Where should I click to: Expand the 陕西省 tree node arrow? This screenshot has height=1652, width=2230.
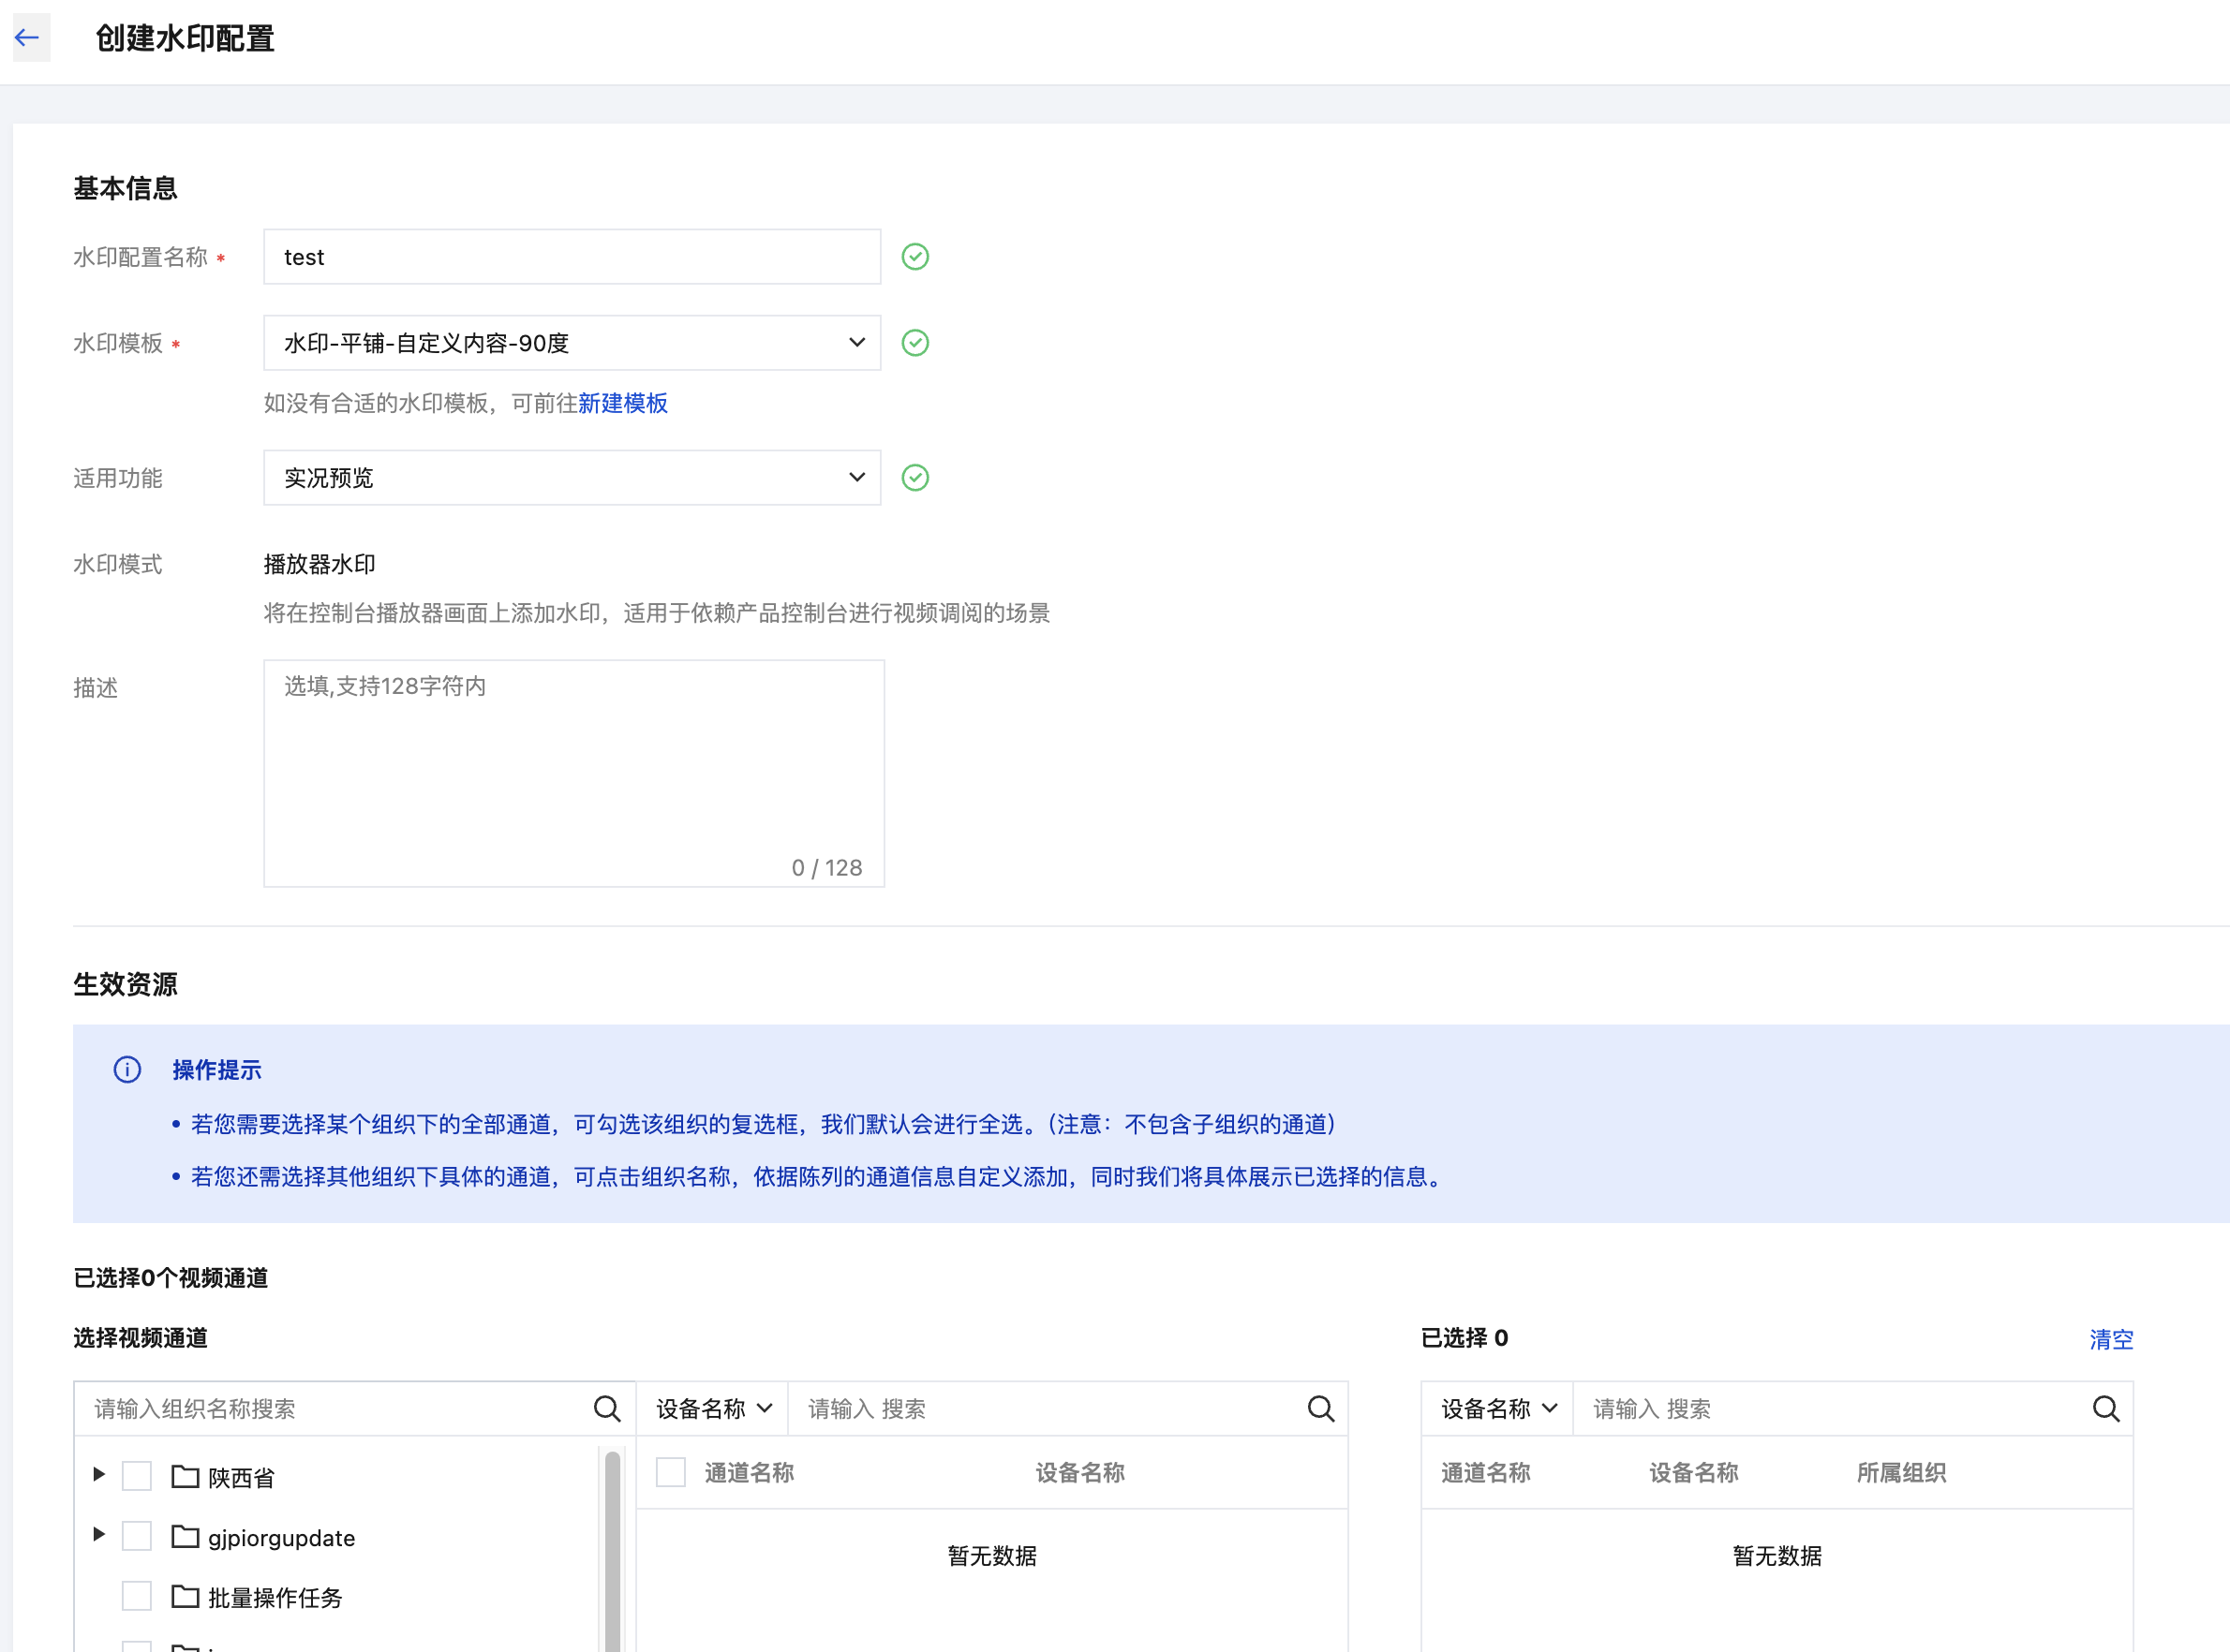point(99,1474)
